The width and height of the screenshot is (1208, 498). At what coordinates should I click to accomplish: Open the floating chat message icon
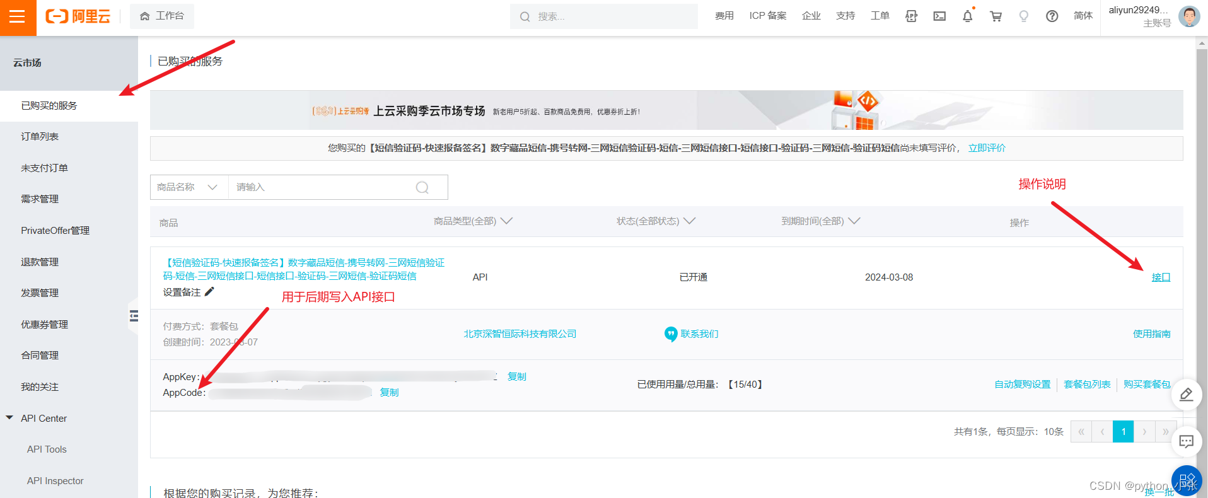tap(1187, 441)
